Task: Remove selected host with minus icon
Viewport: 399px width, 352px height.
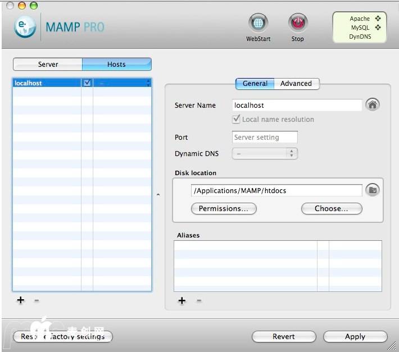Action: 37,300
